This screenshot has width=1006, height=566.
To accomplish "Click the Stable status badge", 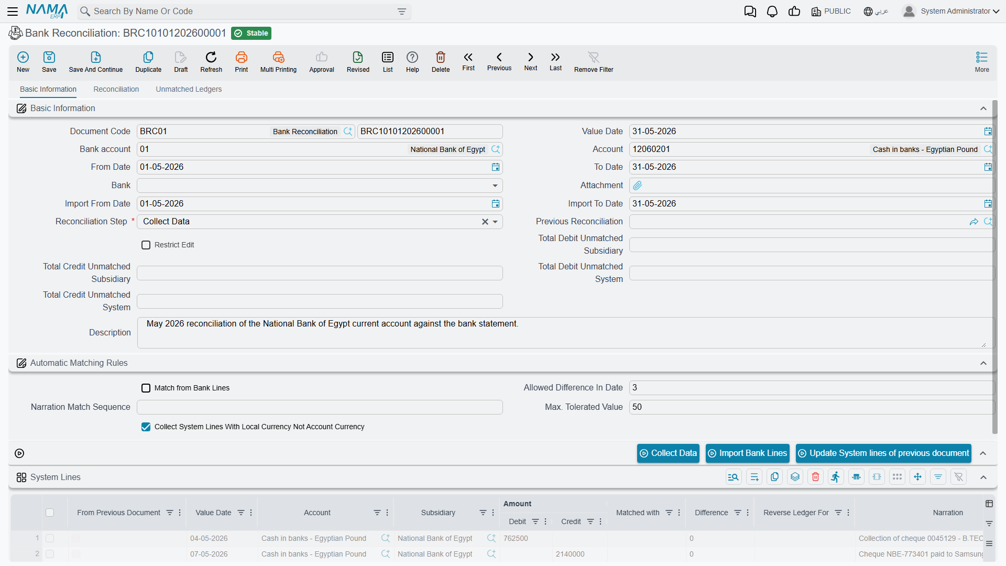I will coord(251,34).
